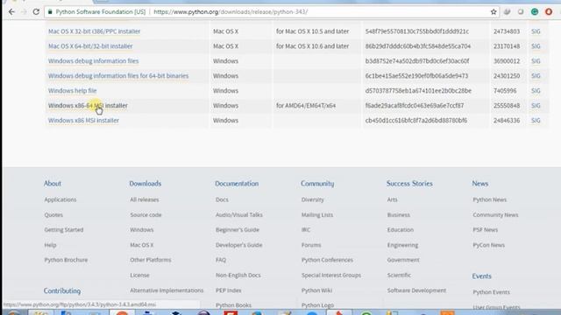This screenshot has width=561, height=315.
Task: Open Success Stories footer heading
Action: tap(409, 184)
